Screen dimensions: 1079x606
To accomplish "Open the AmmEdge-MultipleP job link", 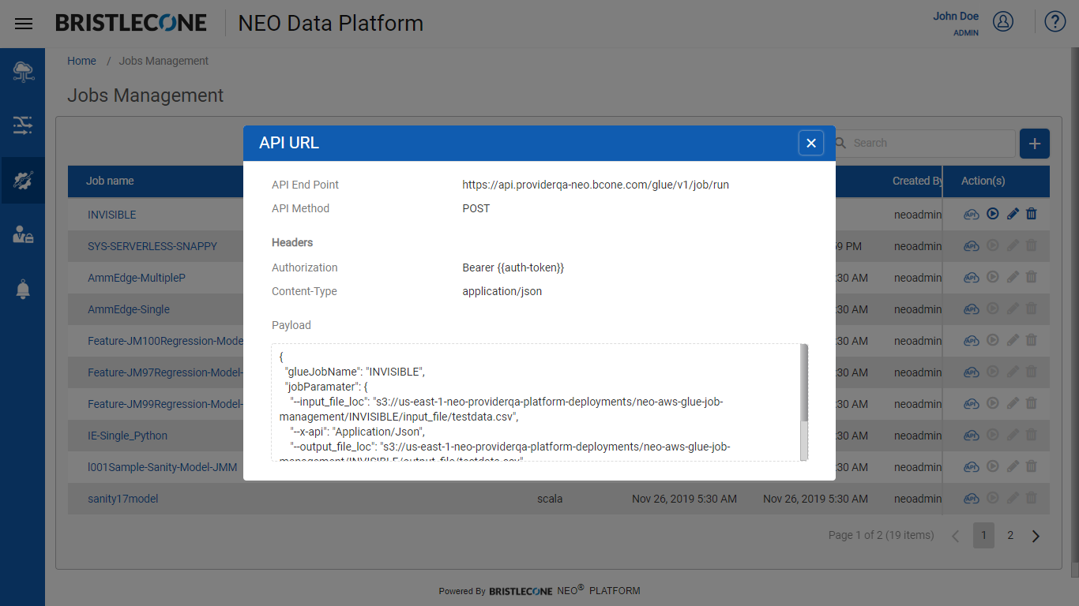I will 137,278.
